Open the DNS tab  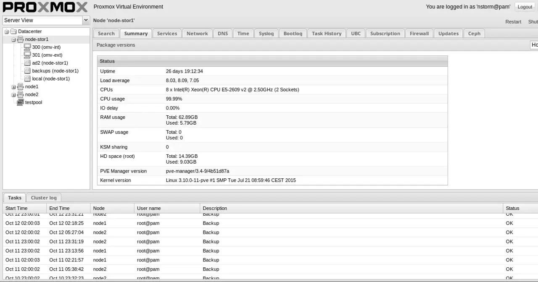coord(223,34)
